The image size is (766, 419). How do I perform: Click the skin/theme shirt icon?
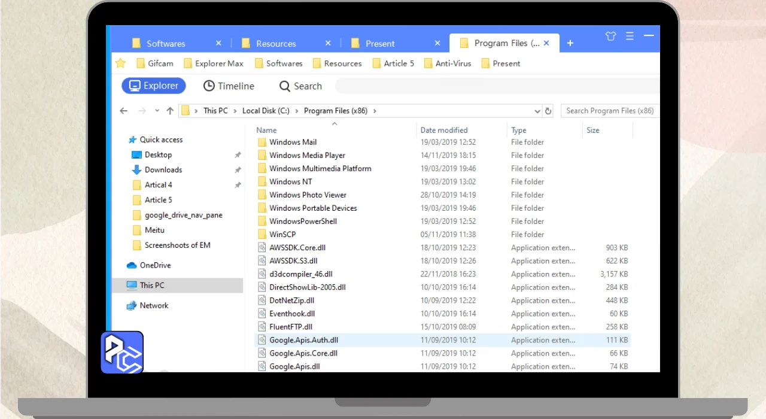(610, 36)
